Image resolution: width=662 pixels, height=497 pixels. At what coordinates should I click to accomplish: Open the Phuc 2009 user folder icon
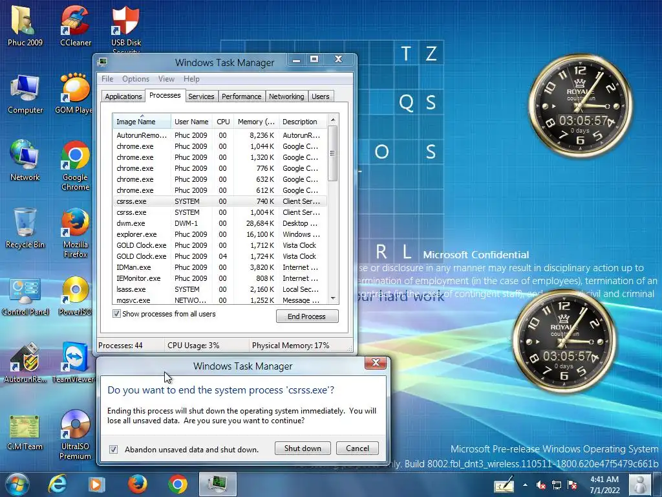click(25, 25)
